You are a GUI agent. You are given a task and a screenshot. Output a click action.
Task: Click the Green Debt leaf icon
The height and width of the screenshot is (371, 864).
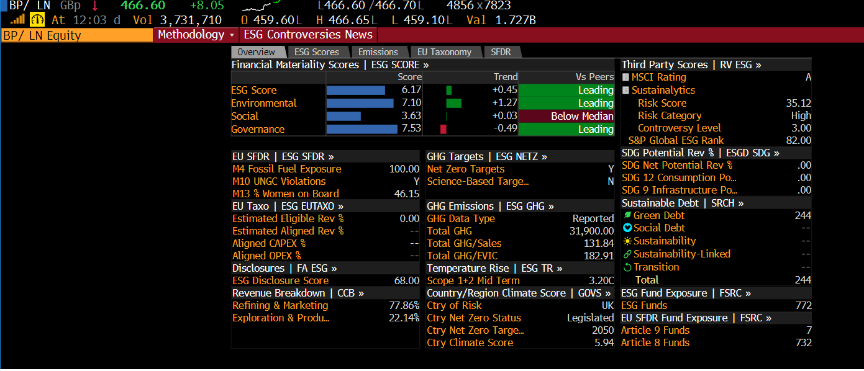627,215
